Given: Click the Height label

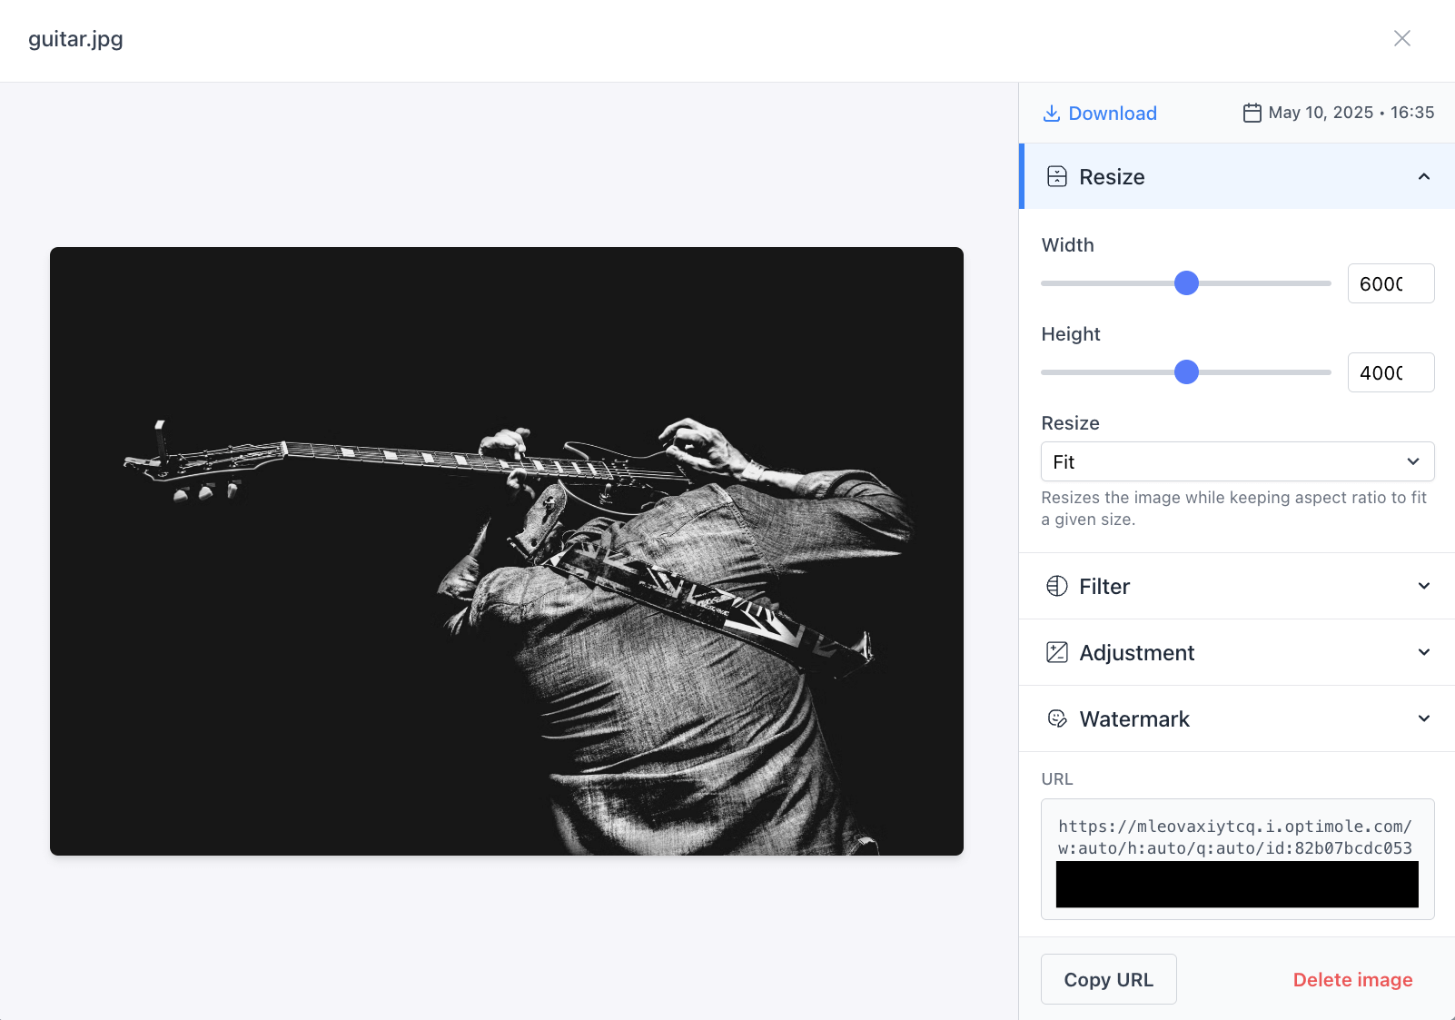Looking at the screenshot, I should pyautogui.click(x=1071, y=334).
